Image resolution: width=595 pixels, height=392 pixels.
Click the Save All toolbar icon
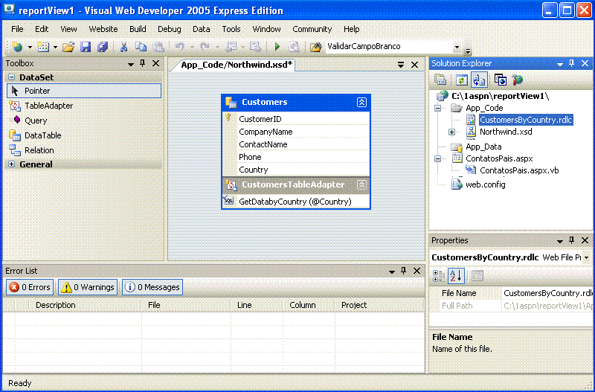click(x=103, y=47)
